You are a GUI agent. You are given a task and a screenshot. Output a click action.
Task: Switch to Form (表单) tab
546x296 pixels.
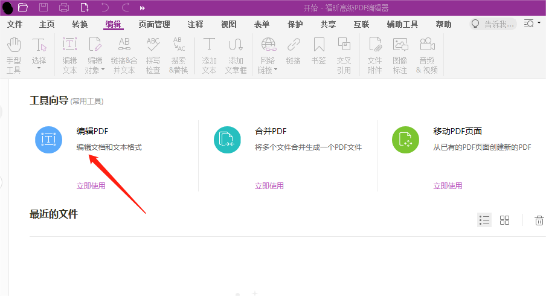pos(262,24)
